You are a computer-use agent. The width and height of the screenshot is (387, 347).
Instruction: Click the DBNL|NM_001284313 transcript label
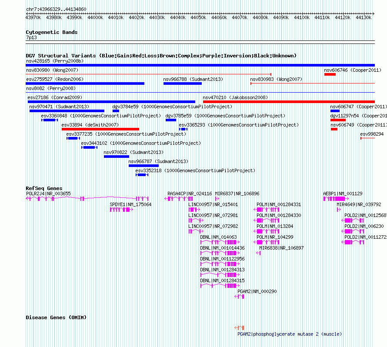tap(222, 270)
